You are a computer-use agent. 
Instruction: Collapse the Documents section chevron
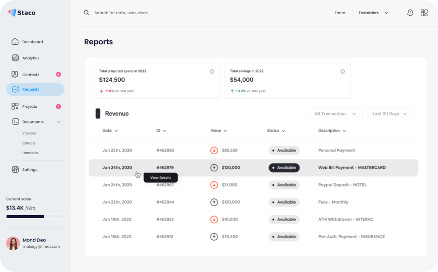(x=58, y=122)
